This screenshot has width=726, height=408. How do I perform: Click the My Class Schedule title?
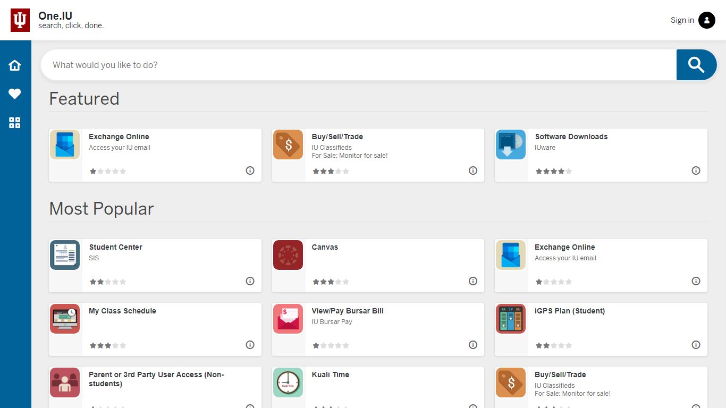pyautogui.click(x=122, y=311)
